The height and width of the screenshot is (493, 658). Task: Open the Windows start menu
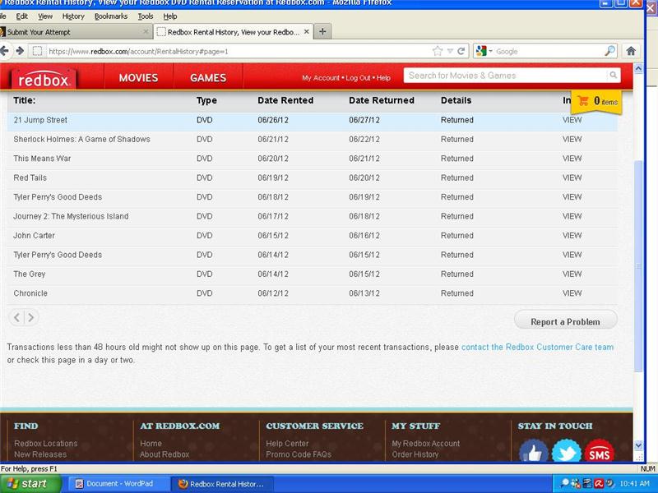(x=30, y=483)
